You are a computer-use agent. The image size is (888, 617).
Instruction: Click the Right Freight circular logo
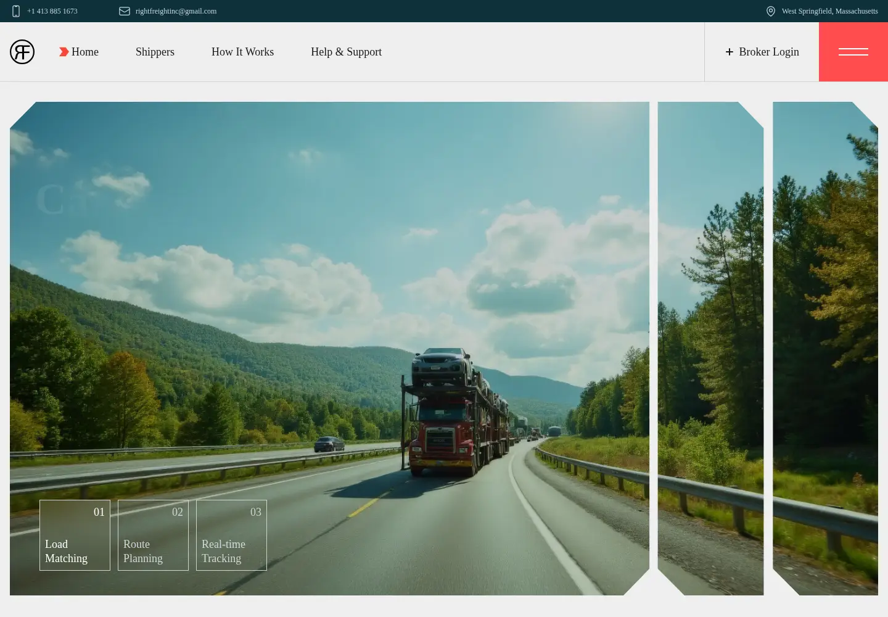point(22,52)
